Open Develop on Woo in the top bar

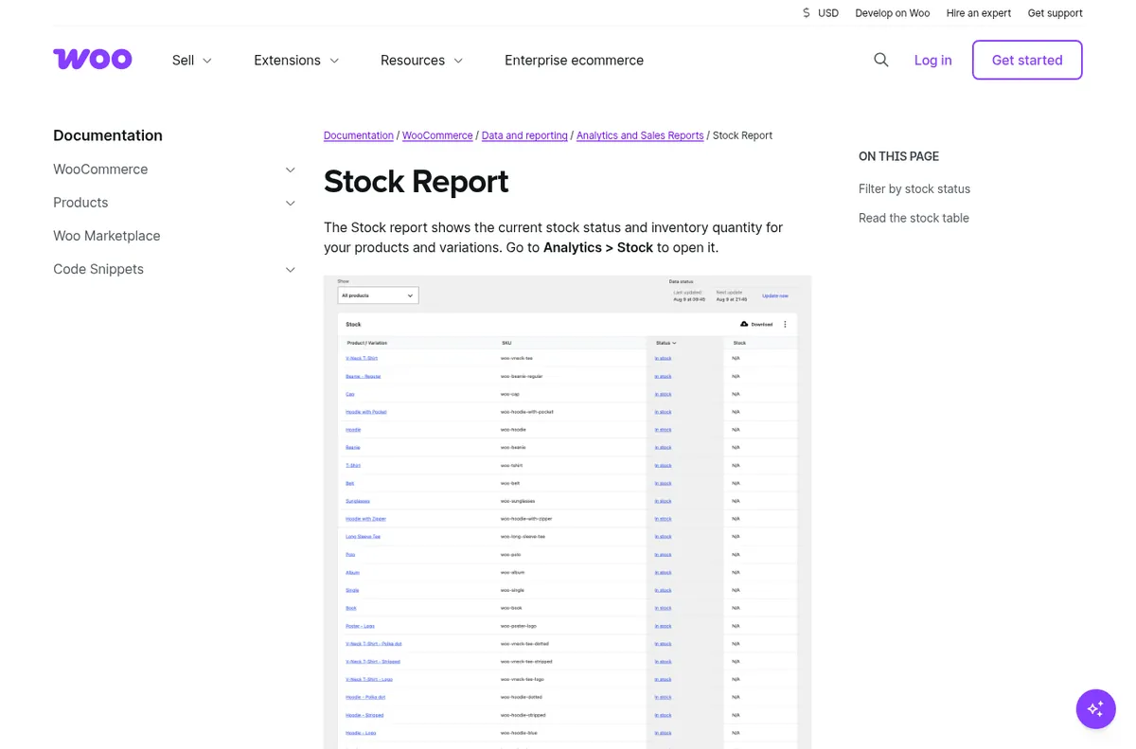[892, 13]
